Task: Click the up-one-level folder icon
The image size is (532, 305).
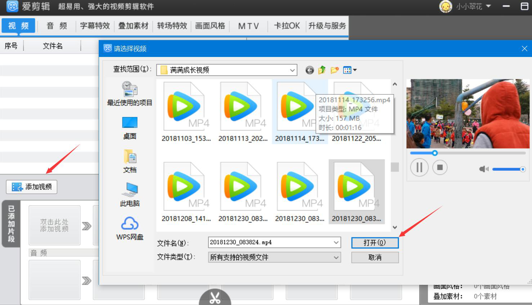Action: click(322, 70)
